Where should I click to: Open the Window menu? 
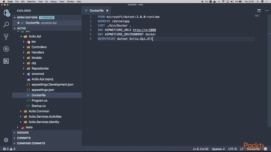coord(71,2)
